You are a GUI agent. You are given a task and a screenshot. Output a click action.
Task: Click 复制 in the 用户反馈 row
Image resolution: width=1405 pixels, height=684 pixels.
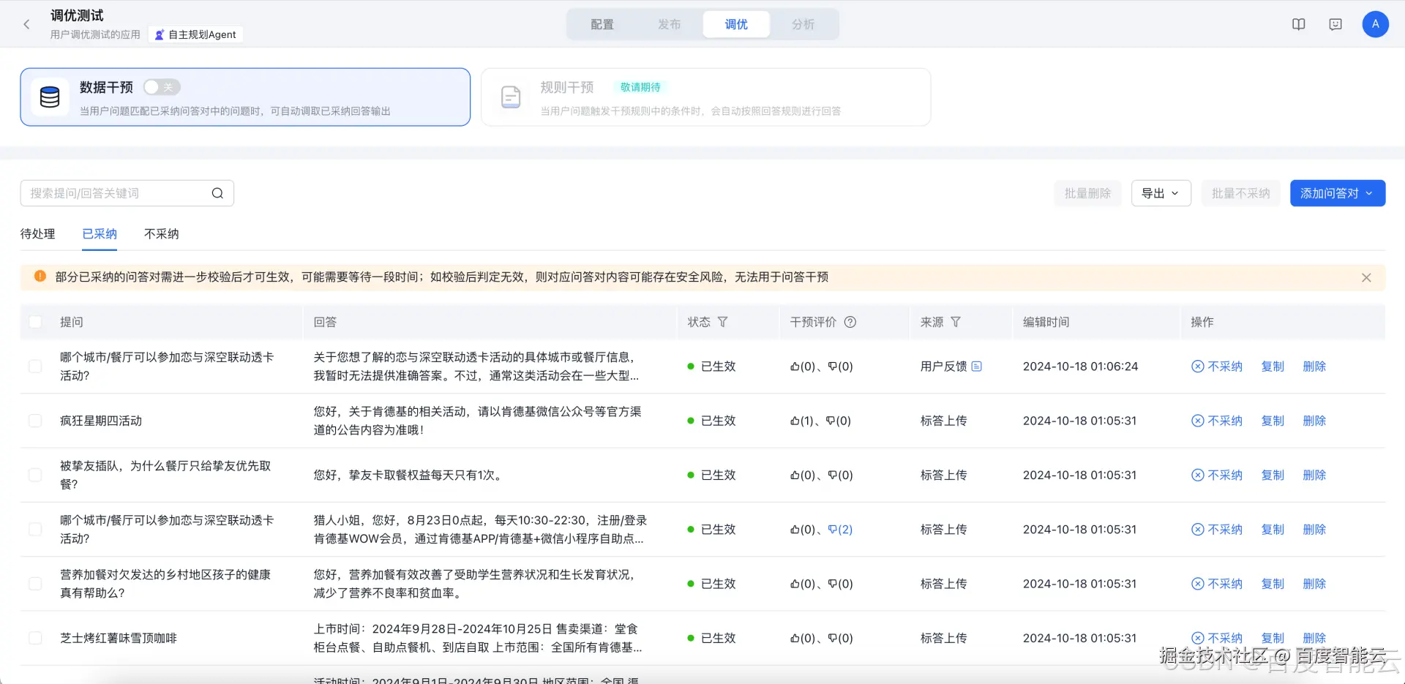[x=1273, y=367]
